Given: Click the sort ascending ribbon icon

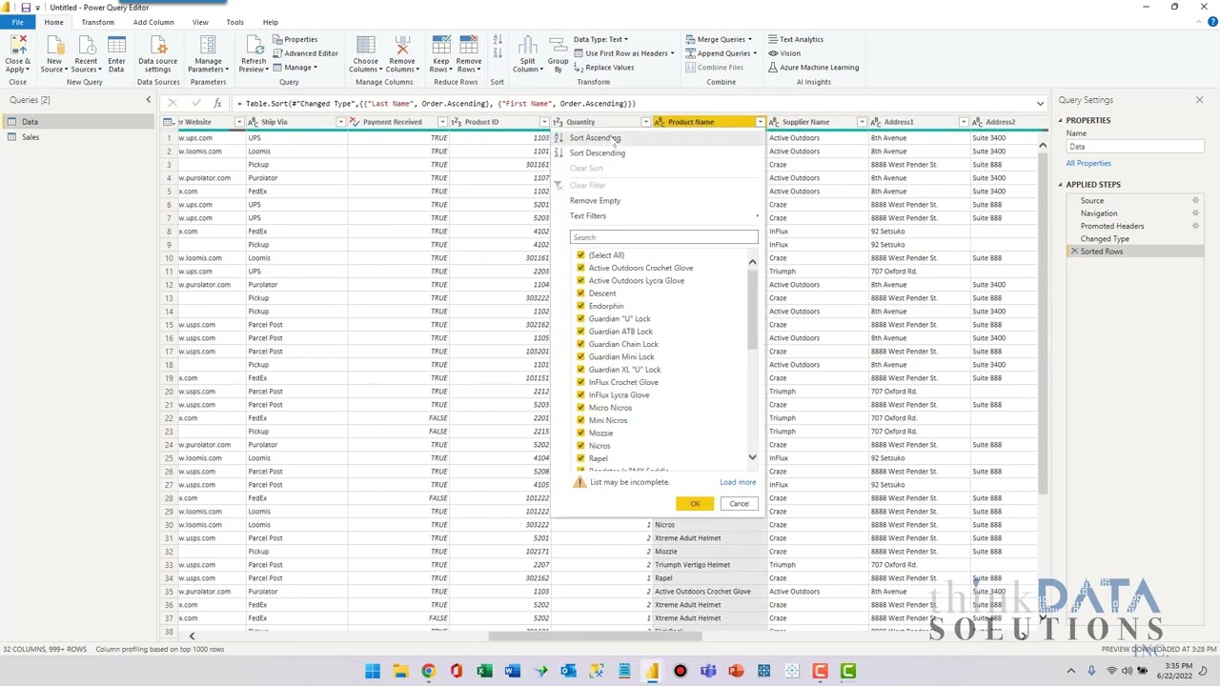Looking at the screenshot, I should click(x=497, y=41).
